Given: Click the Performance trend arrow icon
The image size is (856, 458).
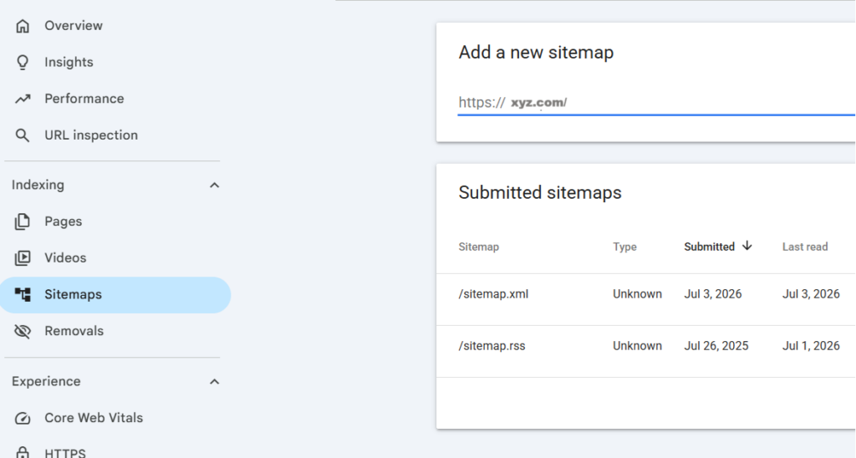Looking at the screenshot, I should pos(23,99).
